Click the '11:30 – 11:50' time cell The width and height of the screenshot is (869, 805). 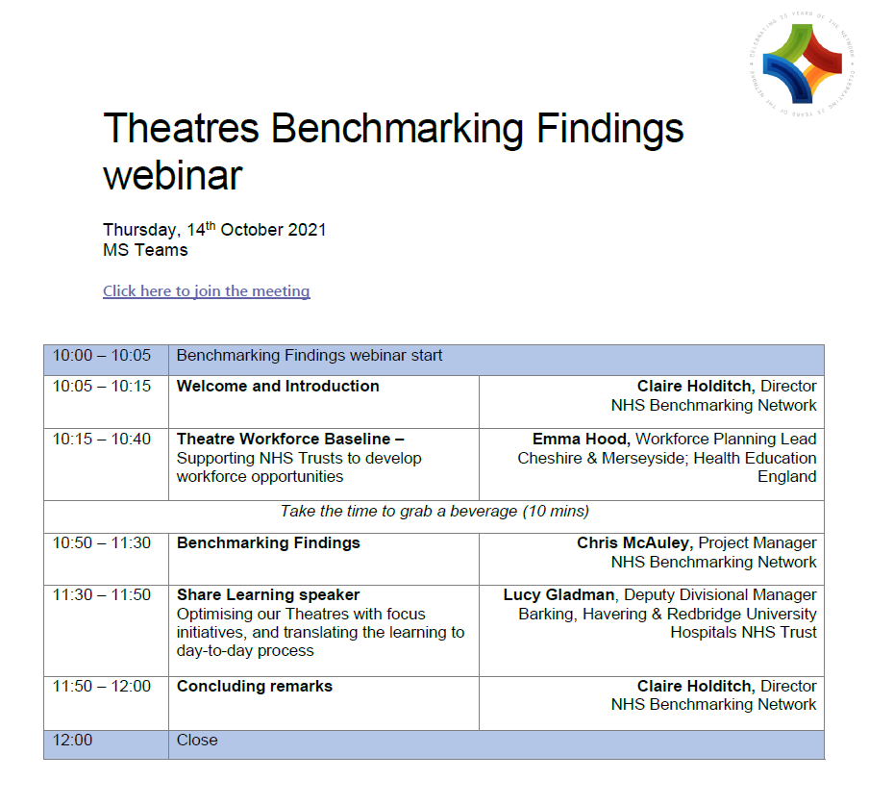point(106,631)
